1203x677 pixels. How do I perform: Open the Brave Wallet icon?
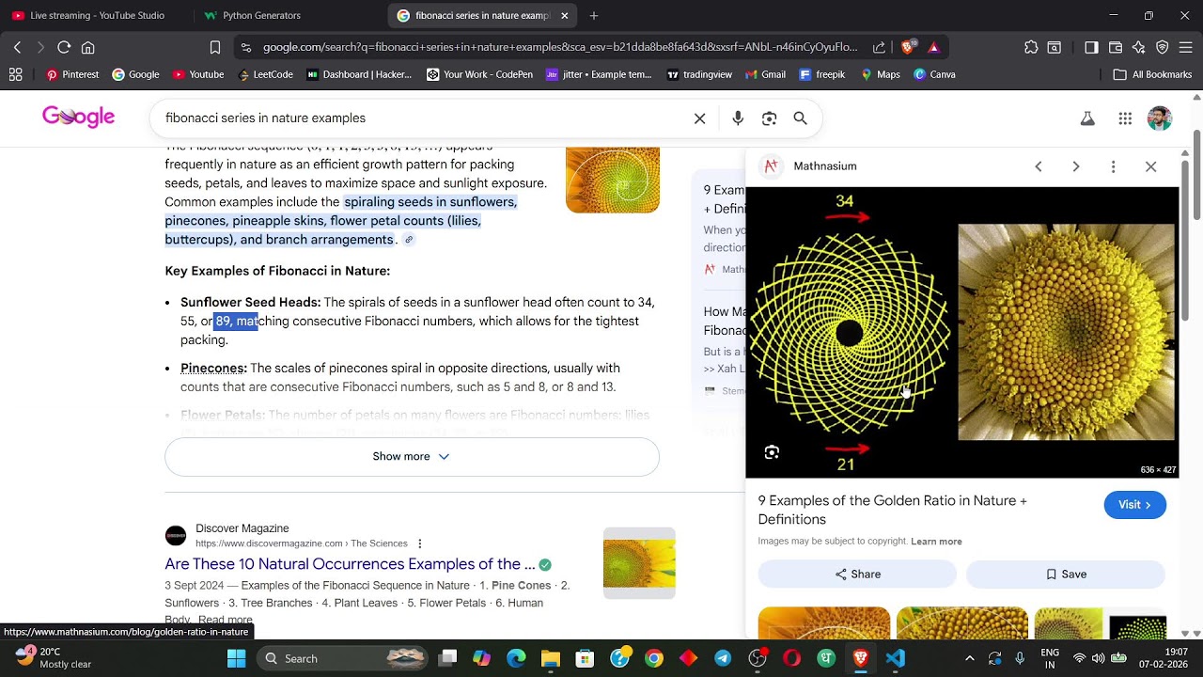pyautogui.click(x=1116, y=47)
